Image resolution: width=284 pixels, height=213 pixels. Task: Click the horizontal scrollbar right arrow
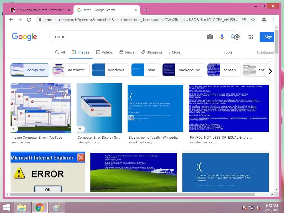pos(272,194)
